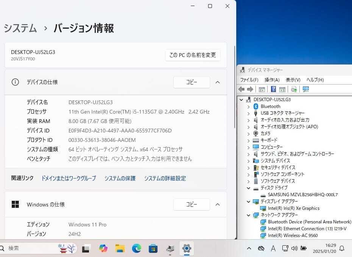Click the back arrow in Device Manager toolbar
The width and height of the screenshot is (352, 257).
point(241,89)
